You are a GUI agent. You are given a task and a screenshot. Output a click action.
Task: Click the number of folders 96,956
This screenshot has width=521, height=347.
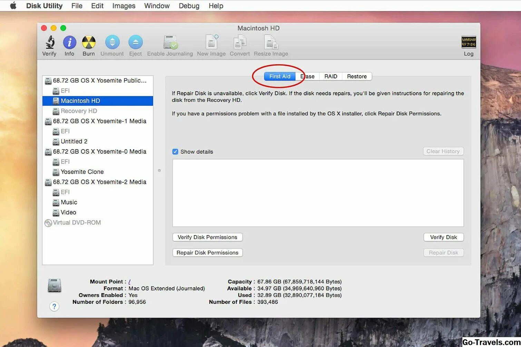(137, 302)
